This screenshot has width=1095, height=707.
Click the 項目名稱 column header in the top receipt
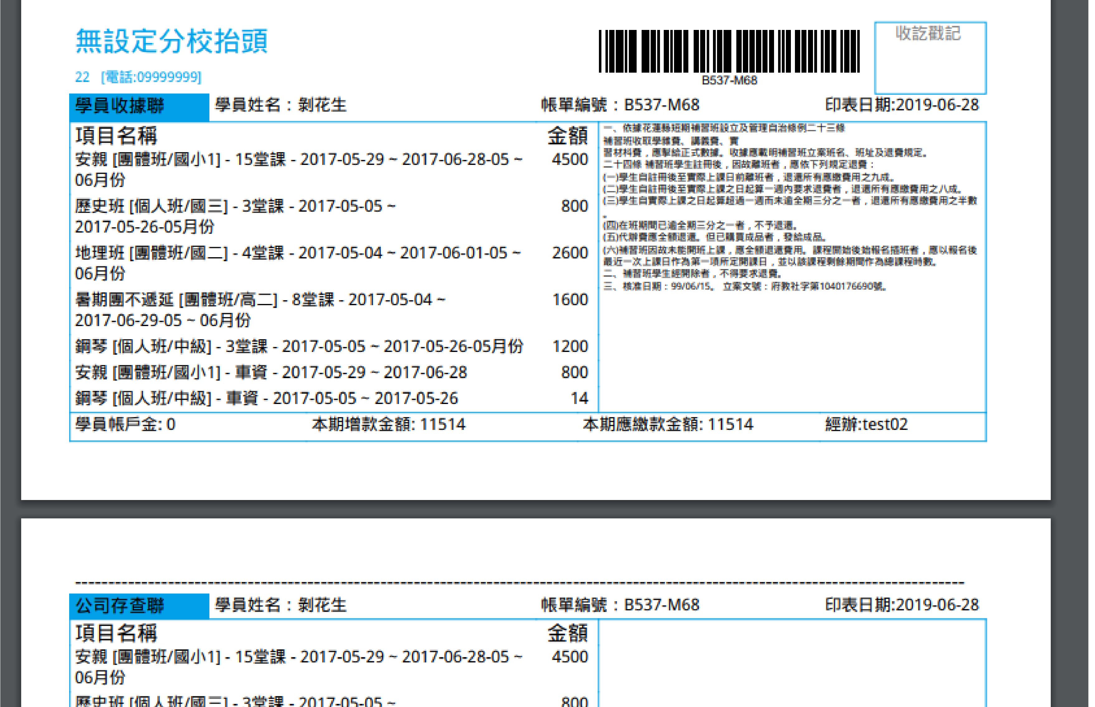pos(116,135)
